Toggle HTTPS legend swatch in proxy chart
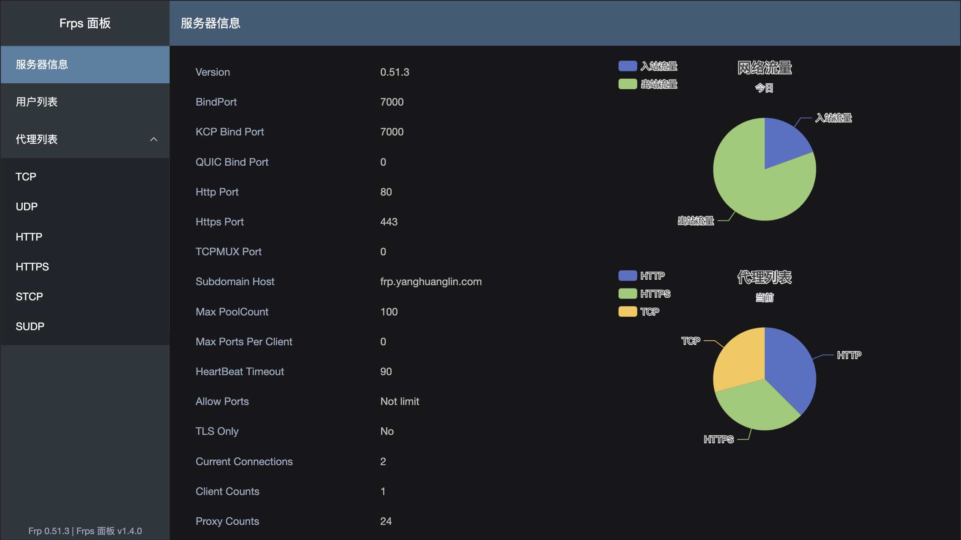The height and width of the screenshot is (540, 961). point(627,294)
